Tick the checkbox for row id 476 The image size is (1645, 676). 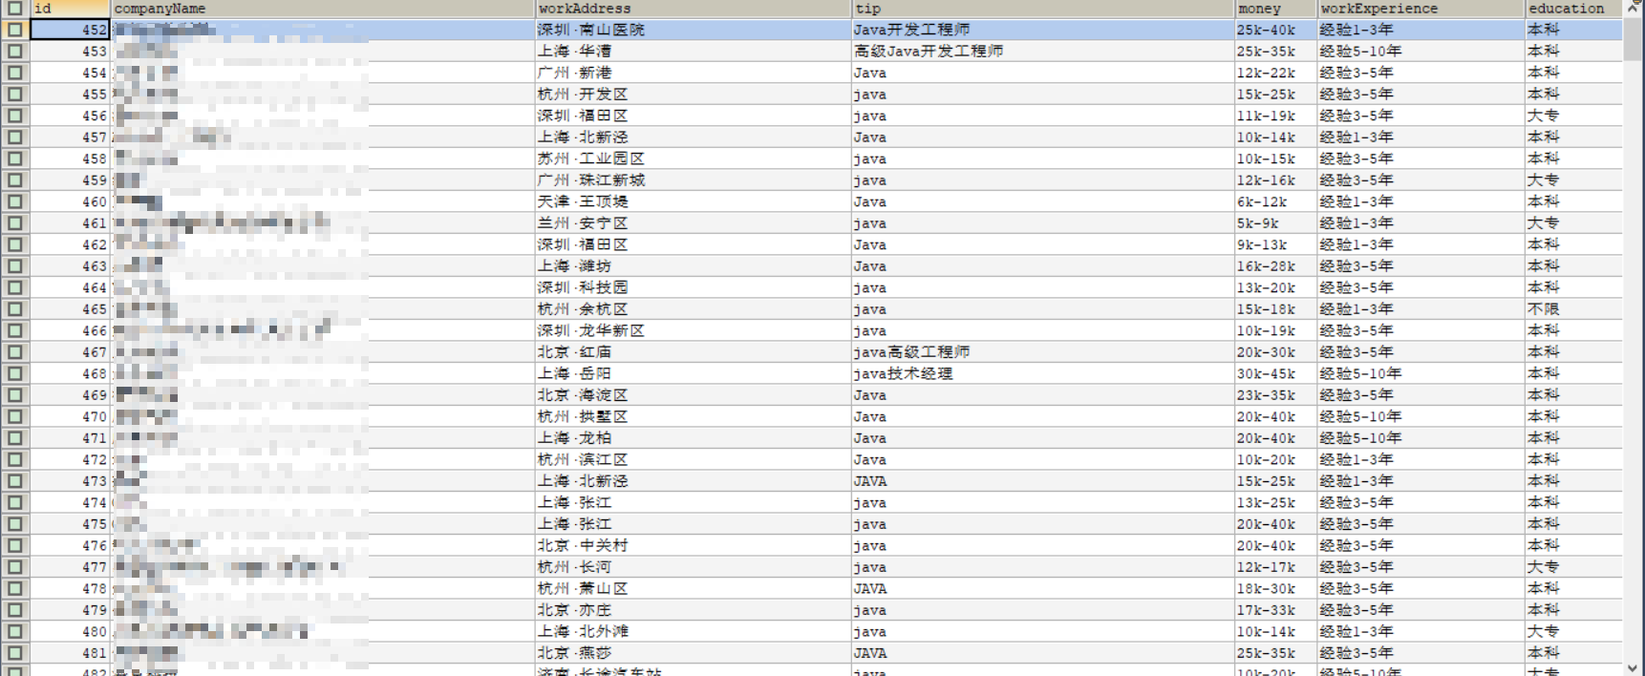(x=14, y=545)
